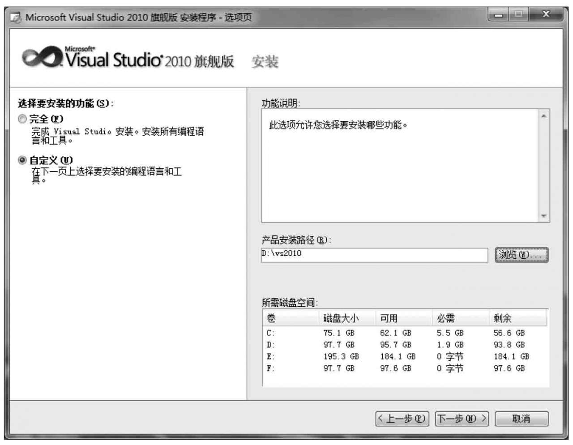Click the 93.8 GB remaining cell
This screenshot has height=445, width=573.
point(509,345)
